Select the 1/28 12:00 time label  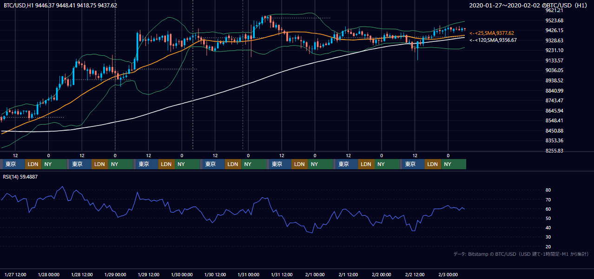(x=82, y=274)
